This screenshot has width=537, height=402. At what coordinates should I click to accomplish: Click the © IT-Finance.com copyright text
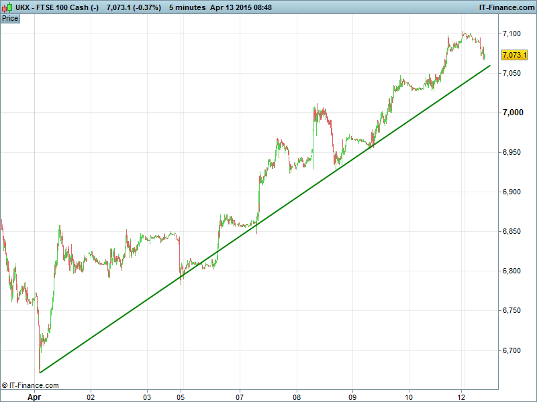(x=30, y=385)
